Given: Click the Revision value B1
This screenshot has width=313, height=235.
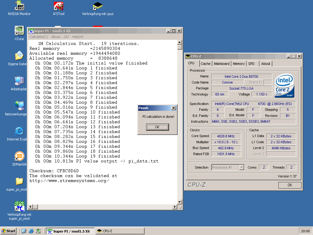Looking at the screenshot, I should coord(288,116).
